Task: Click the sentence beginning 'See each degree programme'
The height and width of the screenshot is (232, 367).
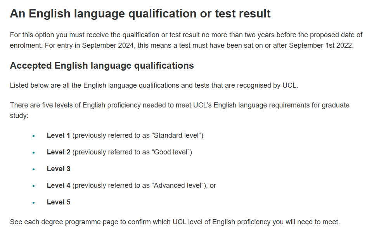Action: pos(175,222)
